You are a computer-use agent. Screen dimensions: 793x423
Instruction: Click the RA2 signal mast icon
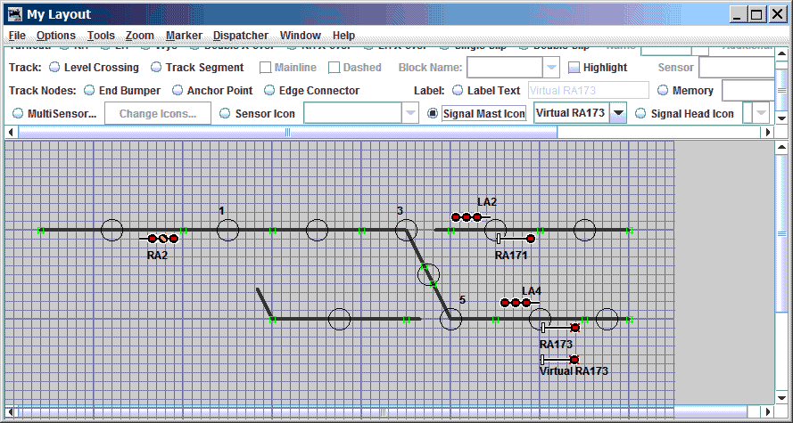click(161, 239)
